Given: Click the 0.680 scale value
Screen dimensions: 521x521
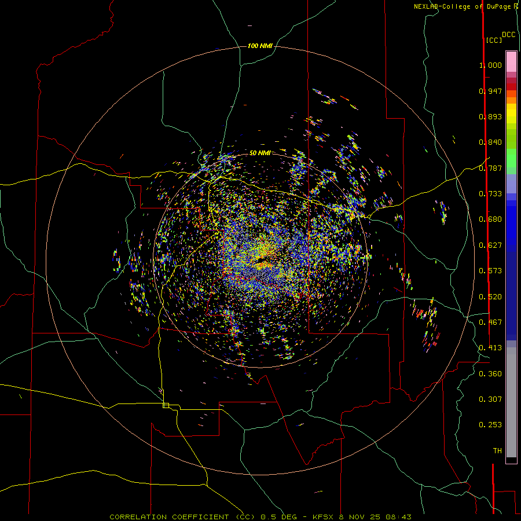Looking at the screenshot, I should pyautogui.click(x=490, y=219).
